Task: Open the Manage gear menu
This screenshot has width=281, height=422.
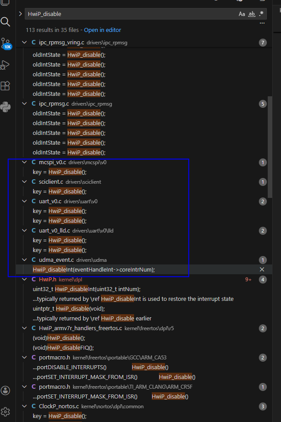Action: click(x=5, y=411)
